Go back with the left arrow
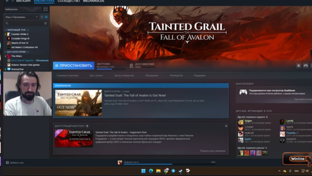 click(x=7, y=1)
